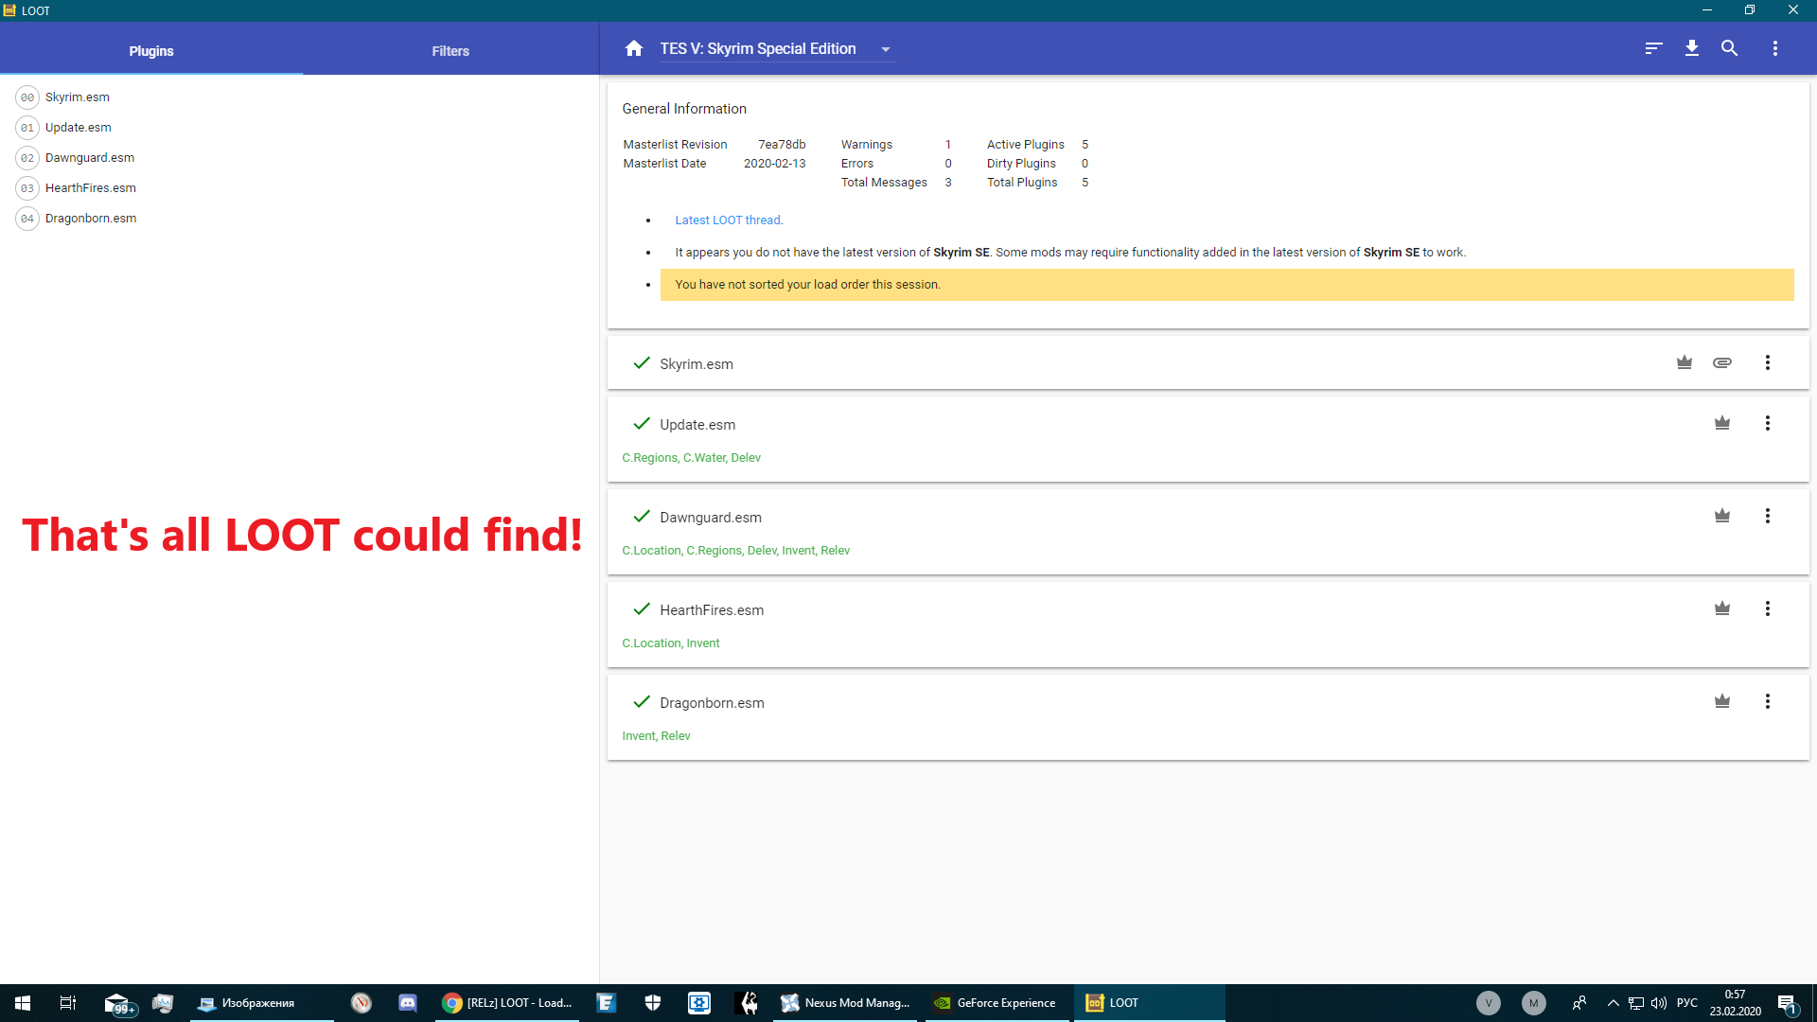Select Update.esm in the sidebar list
Screen dimensions: 1817x1022
tap(79, 128)
